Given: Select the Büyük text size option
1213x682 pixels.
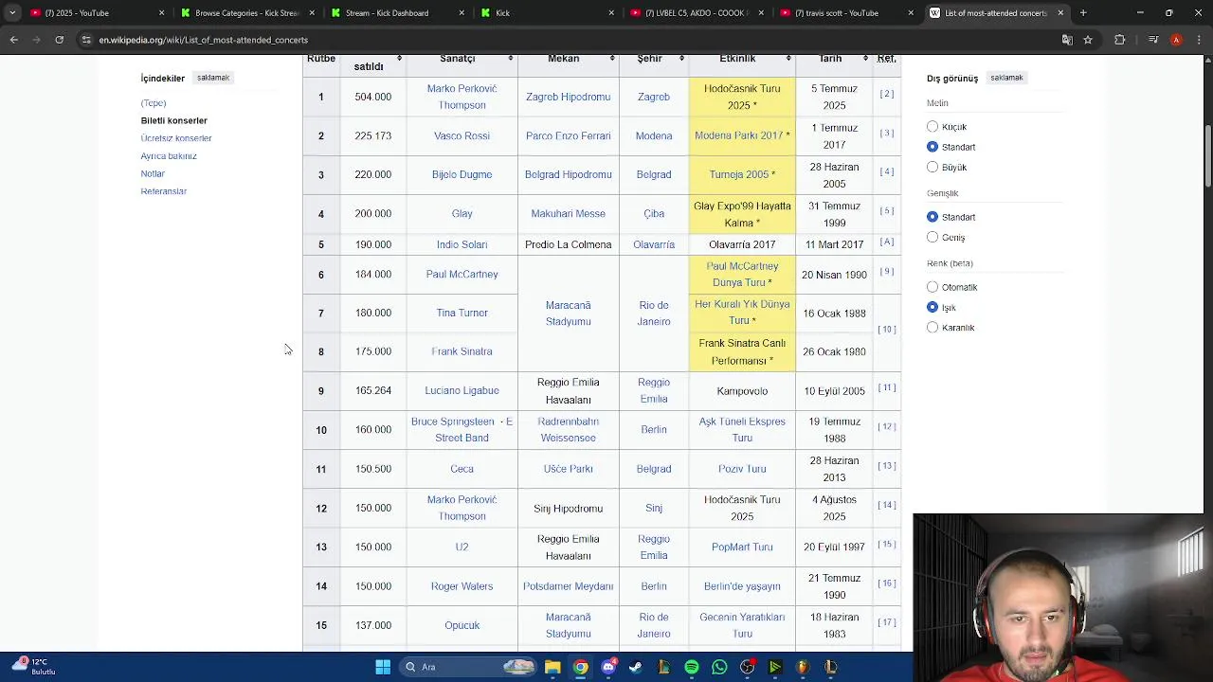Looking at the screenshot, I should click(932, 167).
